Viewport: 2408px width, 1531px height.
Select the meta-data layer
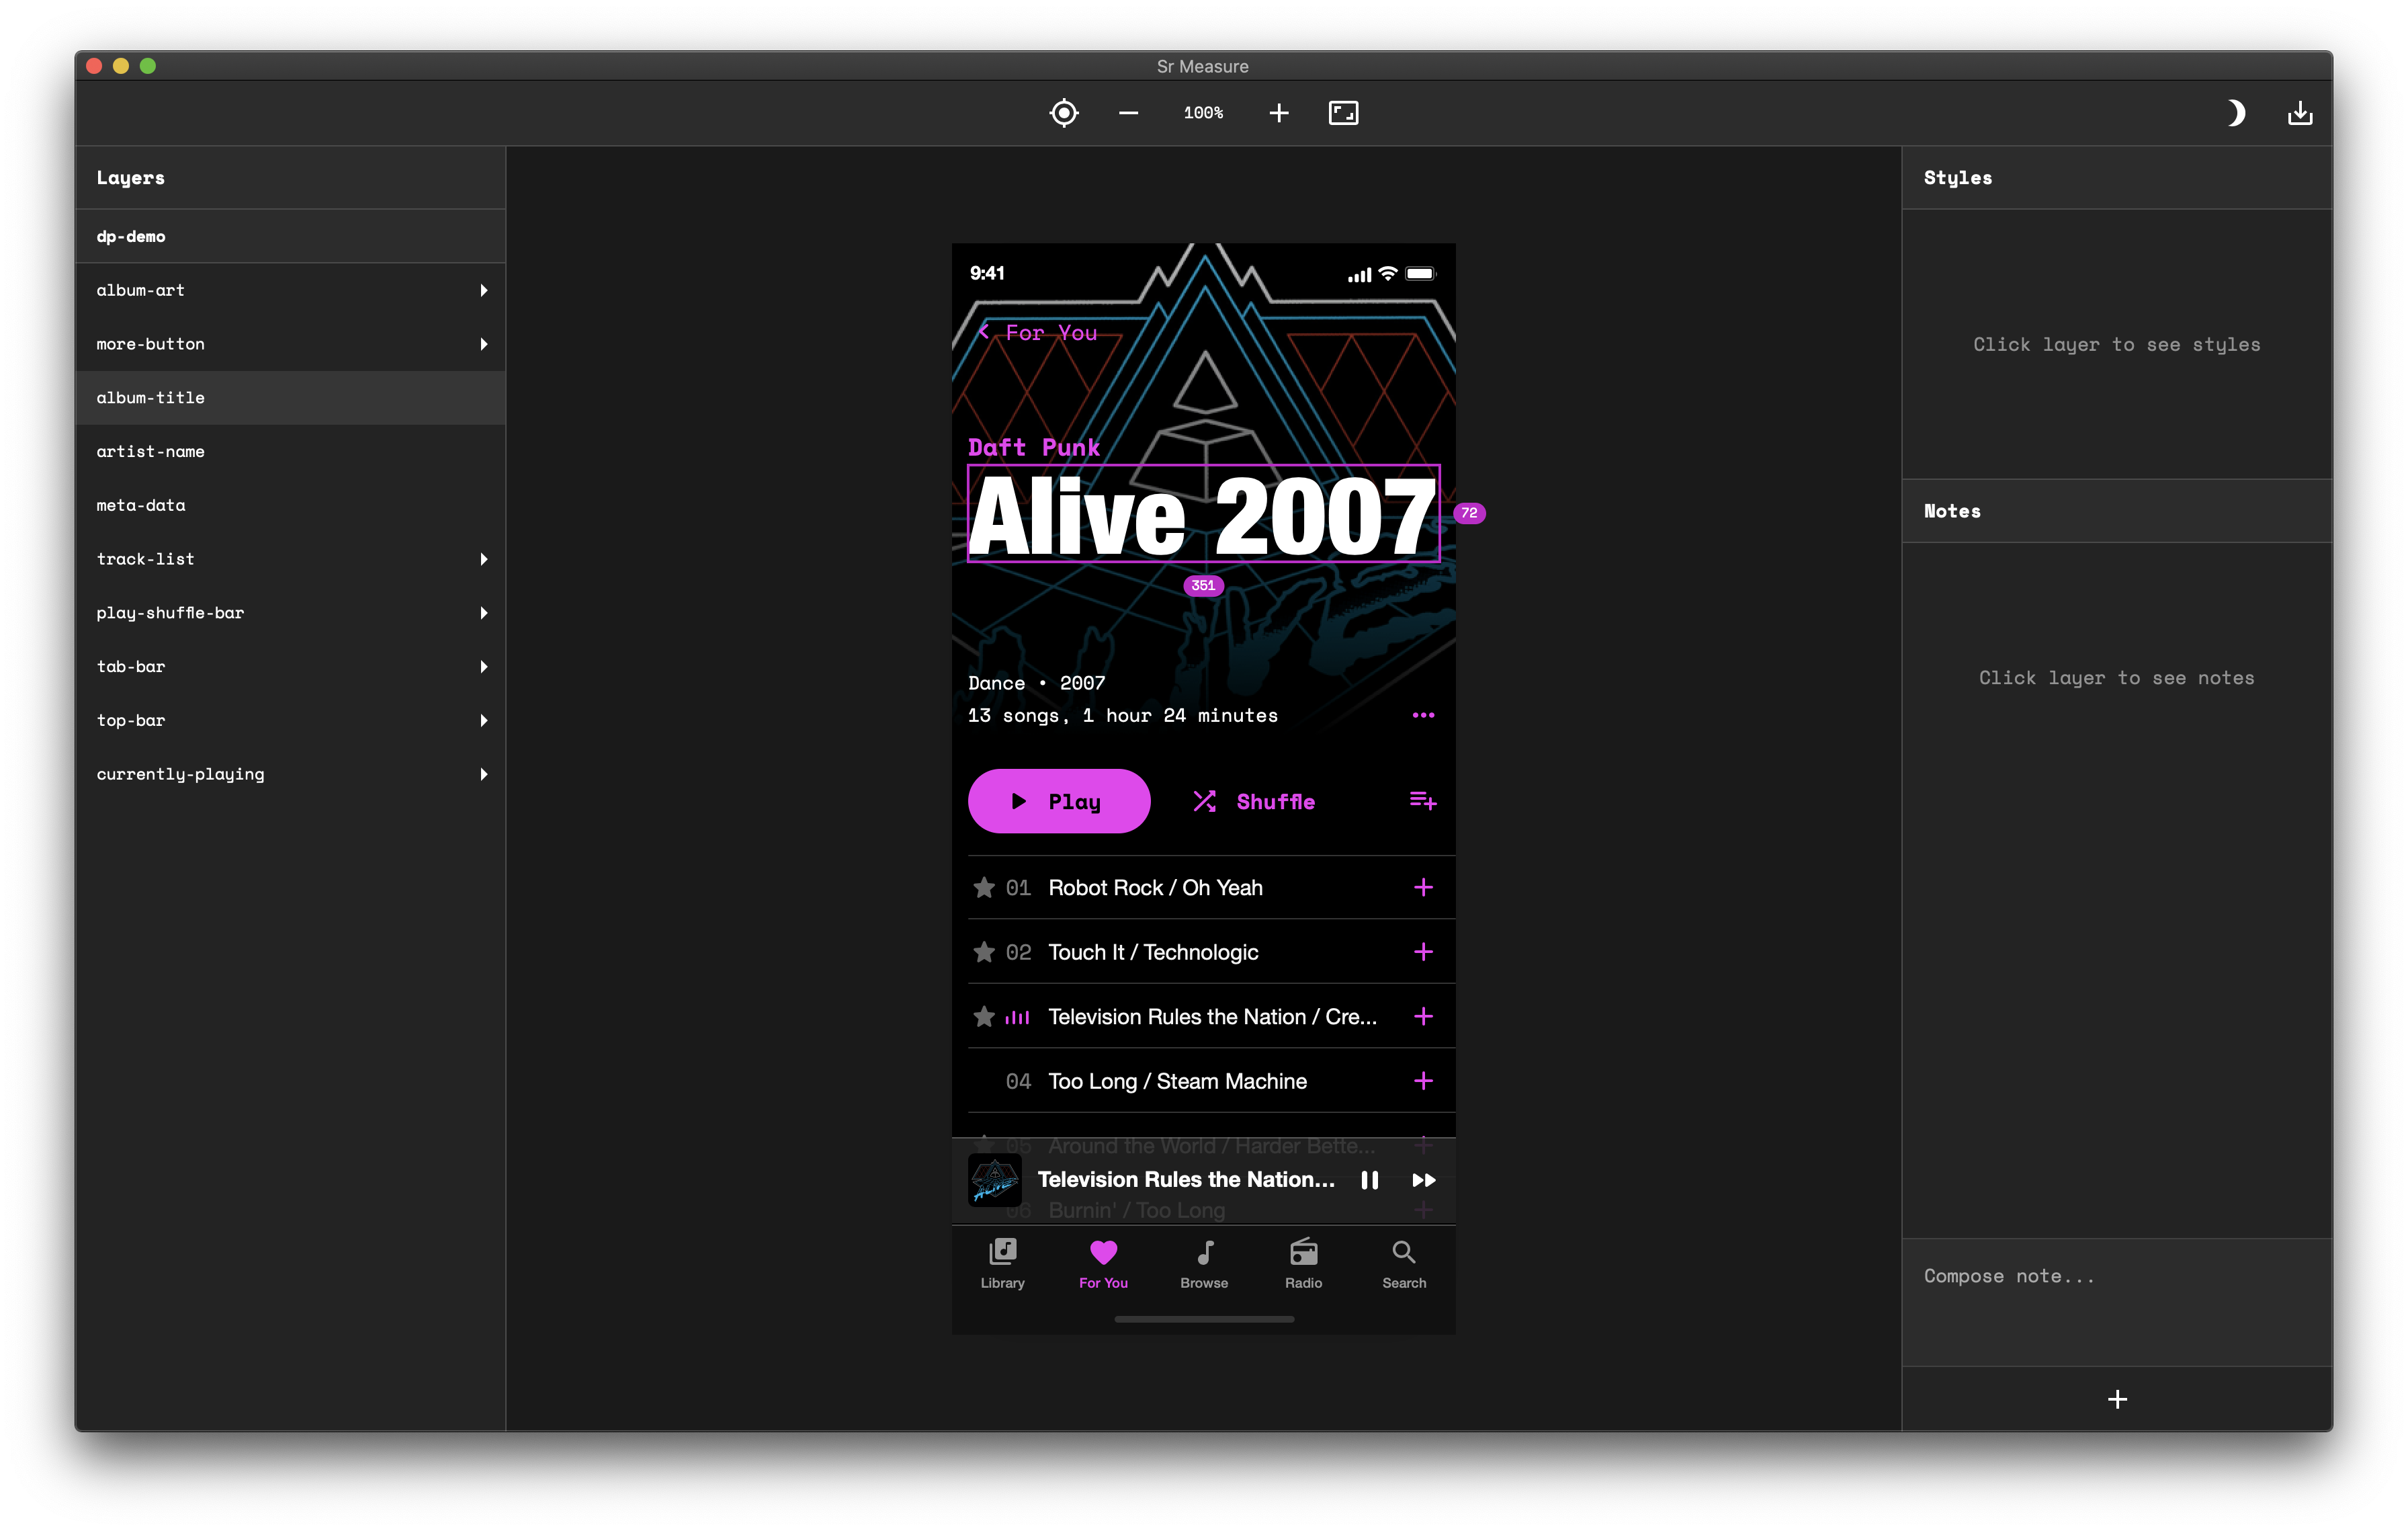141,506
